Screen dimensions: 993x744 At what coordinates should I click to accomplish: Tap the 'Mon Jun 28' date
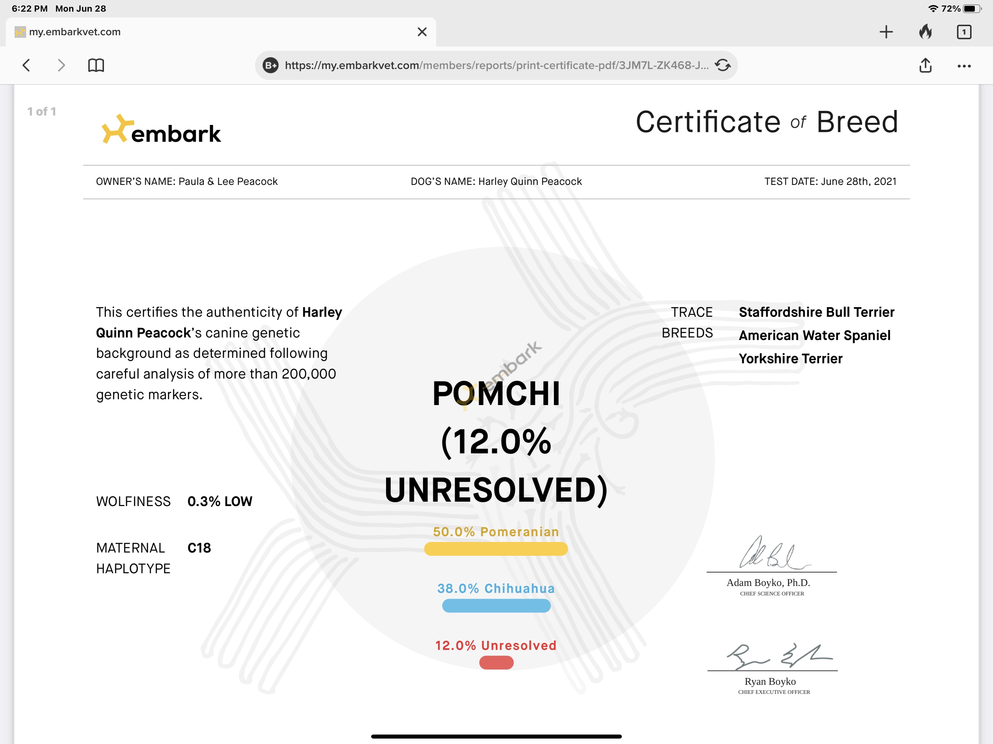click(81, 8)
